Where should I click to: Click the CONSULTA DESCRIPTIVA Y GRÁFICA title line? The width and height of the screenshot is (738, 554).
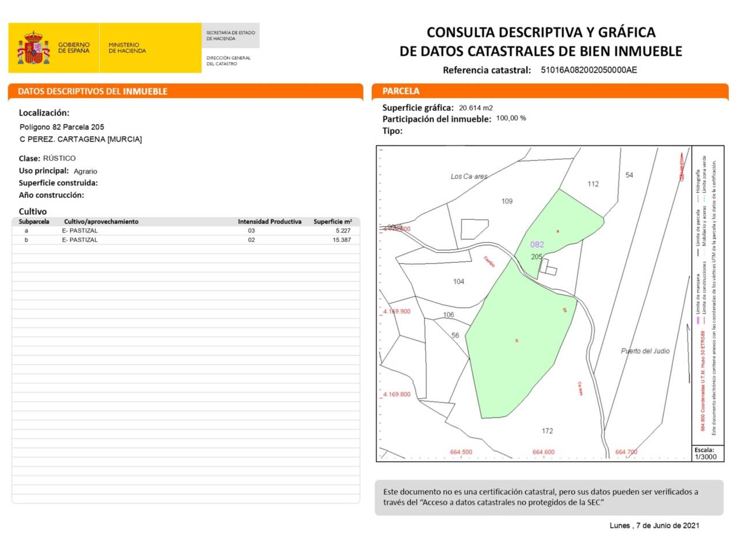point(541,32)
